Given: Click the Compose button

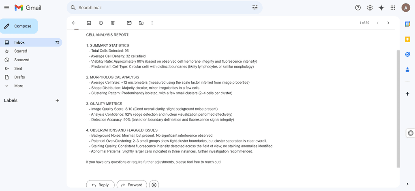Looking at the screenshot, I should pyautogui.click(x=19, y=26).
